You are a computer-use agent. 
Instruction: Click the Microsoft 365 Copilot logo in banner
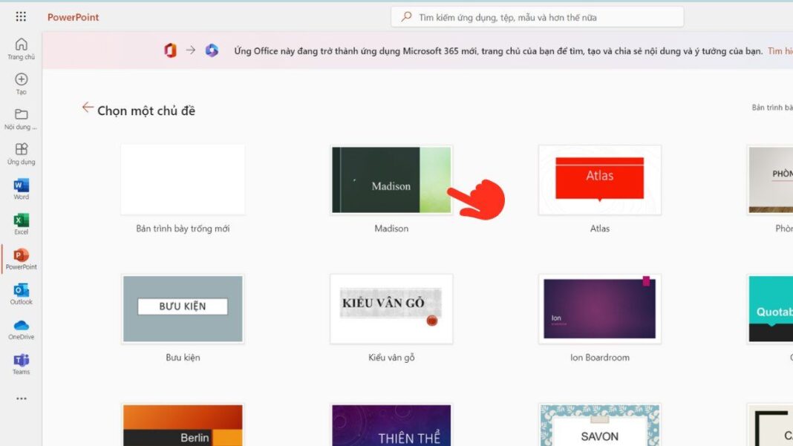pos(212,50)
